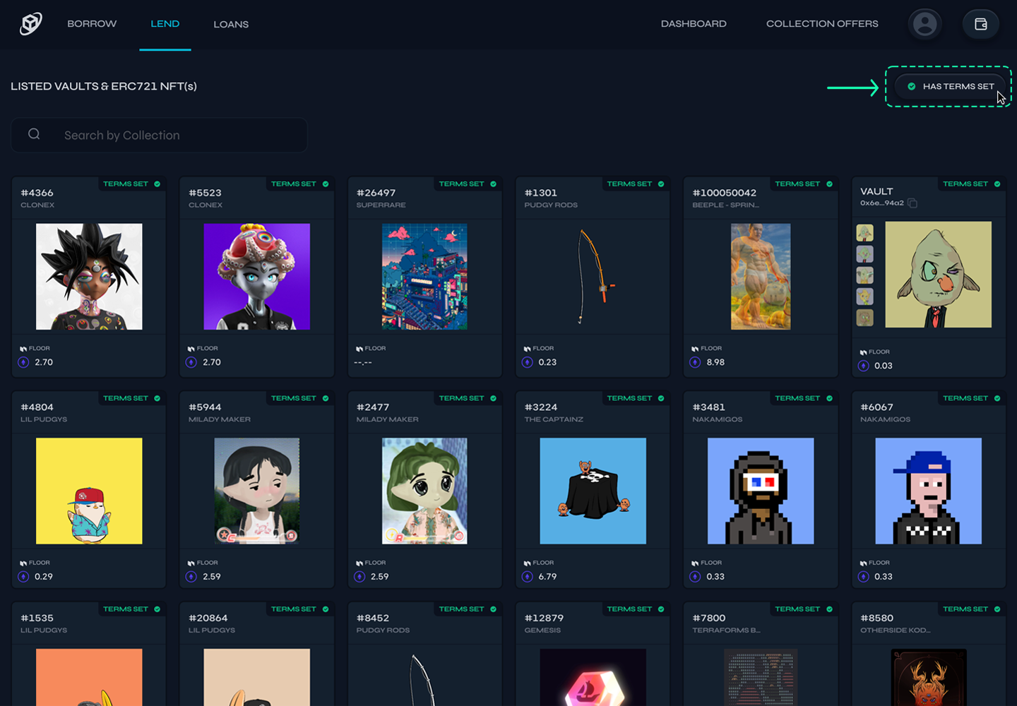Screen dimensions: 1017x706
Task: Click the search magnifier icon
Action: pyautogui.click(x=34, y=134)
